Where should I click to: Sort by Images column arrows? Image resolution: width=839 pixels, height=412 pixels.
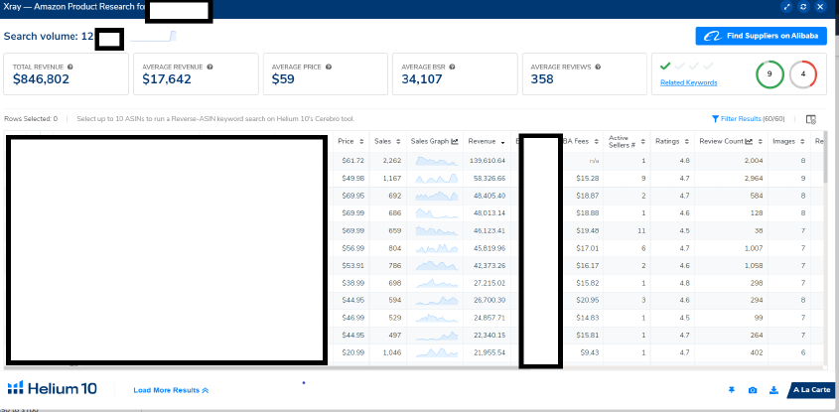click(x=802, y=142)
